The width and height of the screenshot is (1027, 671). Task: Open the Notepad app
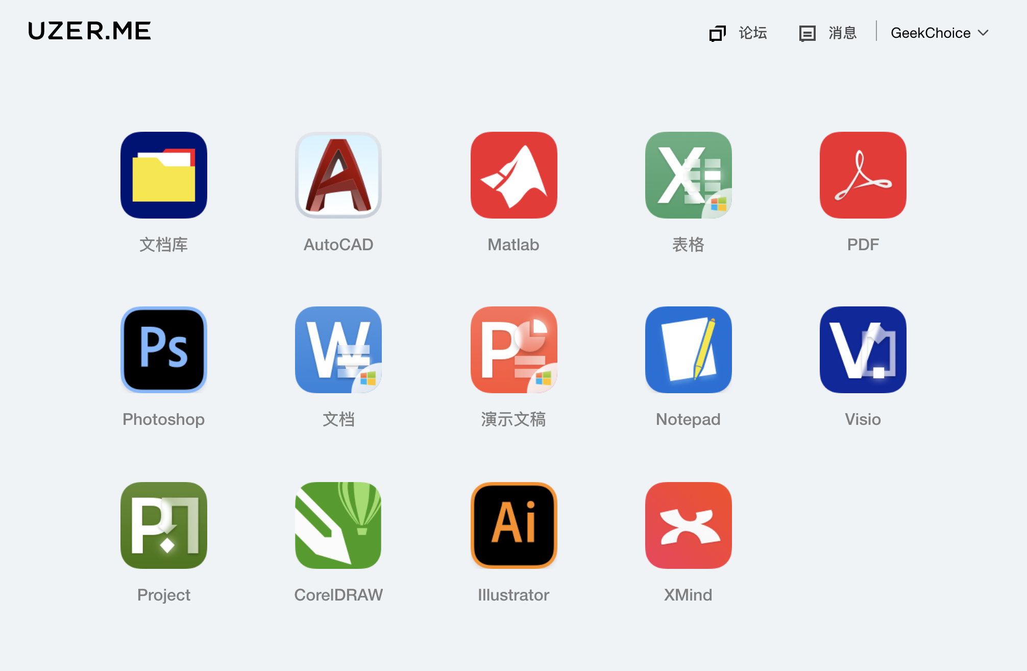click(x=688, y=350)
